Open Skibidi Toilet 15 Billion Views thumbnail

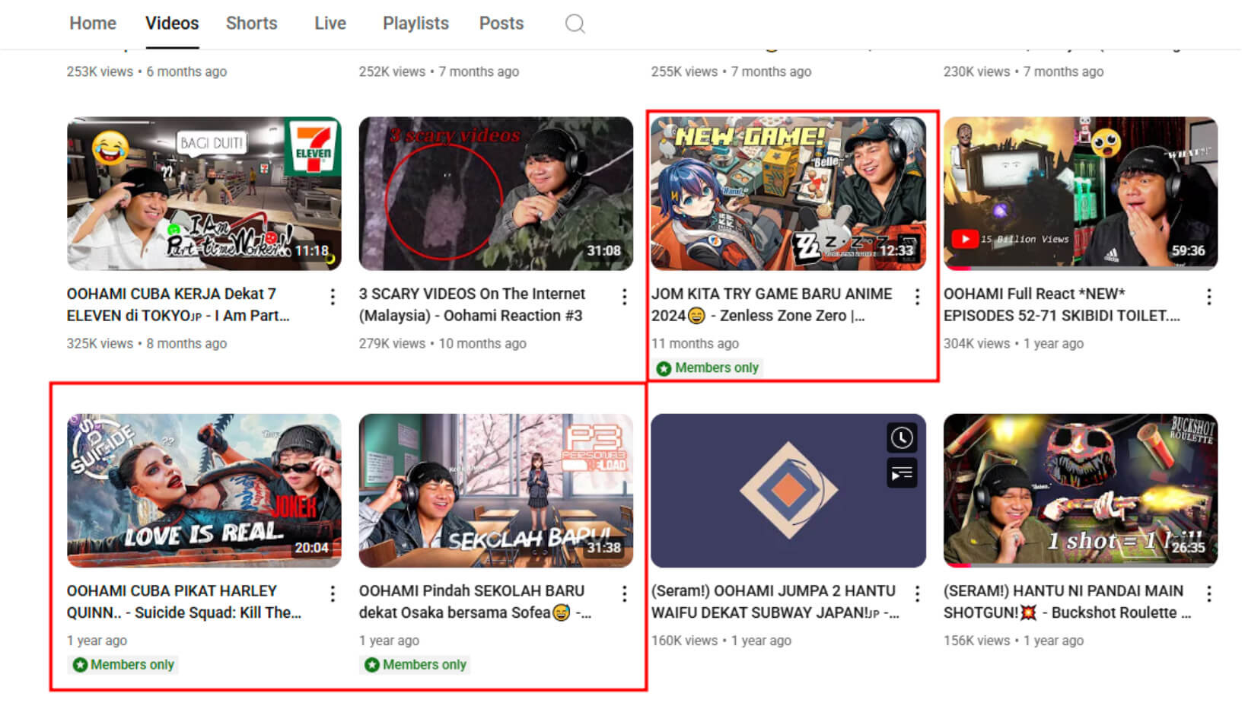point(1081,193)
